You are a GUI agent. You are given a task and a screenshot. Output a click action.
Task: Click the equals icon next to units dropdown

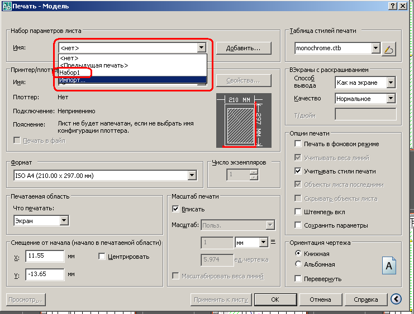point(273,241)
